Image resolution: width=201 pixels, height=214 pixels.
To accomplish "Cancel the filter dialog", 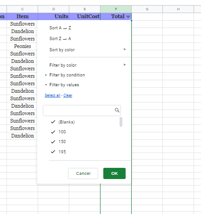I will coord(83,173).
